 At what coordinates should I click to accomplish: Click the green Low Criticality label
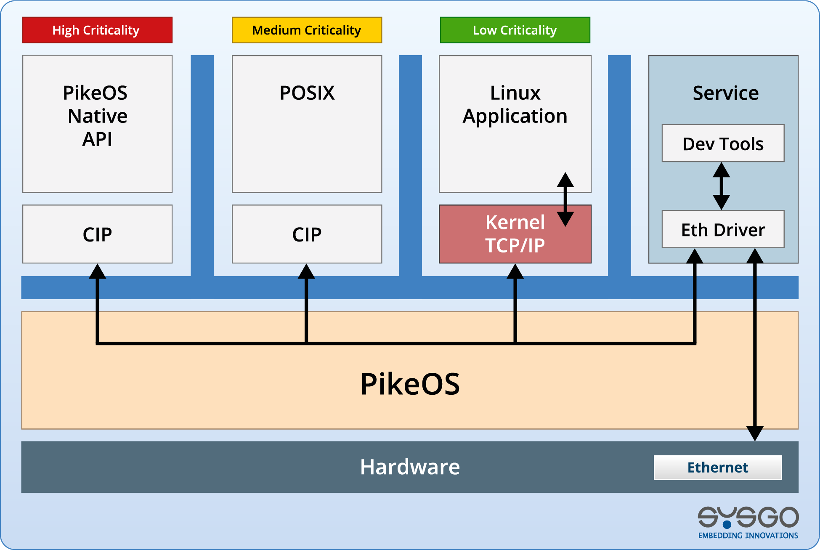[515, 30]
